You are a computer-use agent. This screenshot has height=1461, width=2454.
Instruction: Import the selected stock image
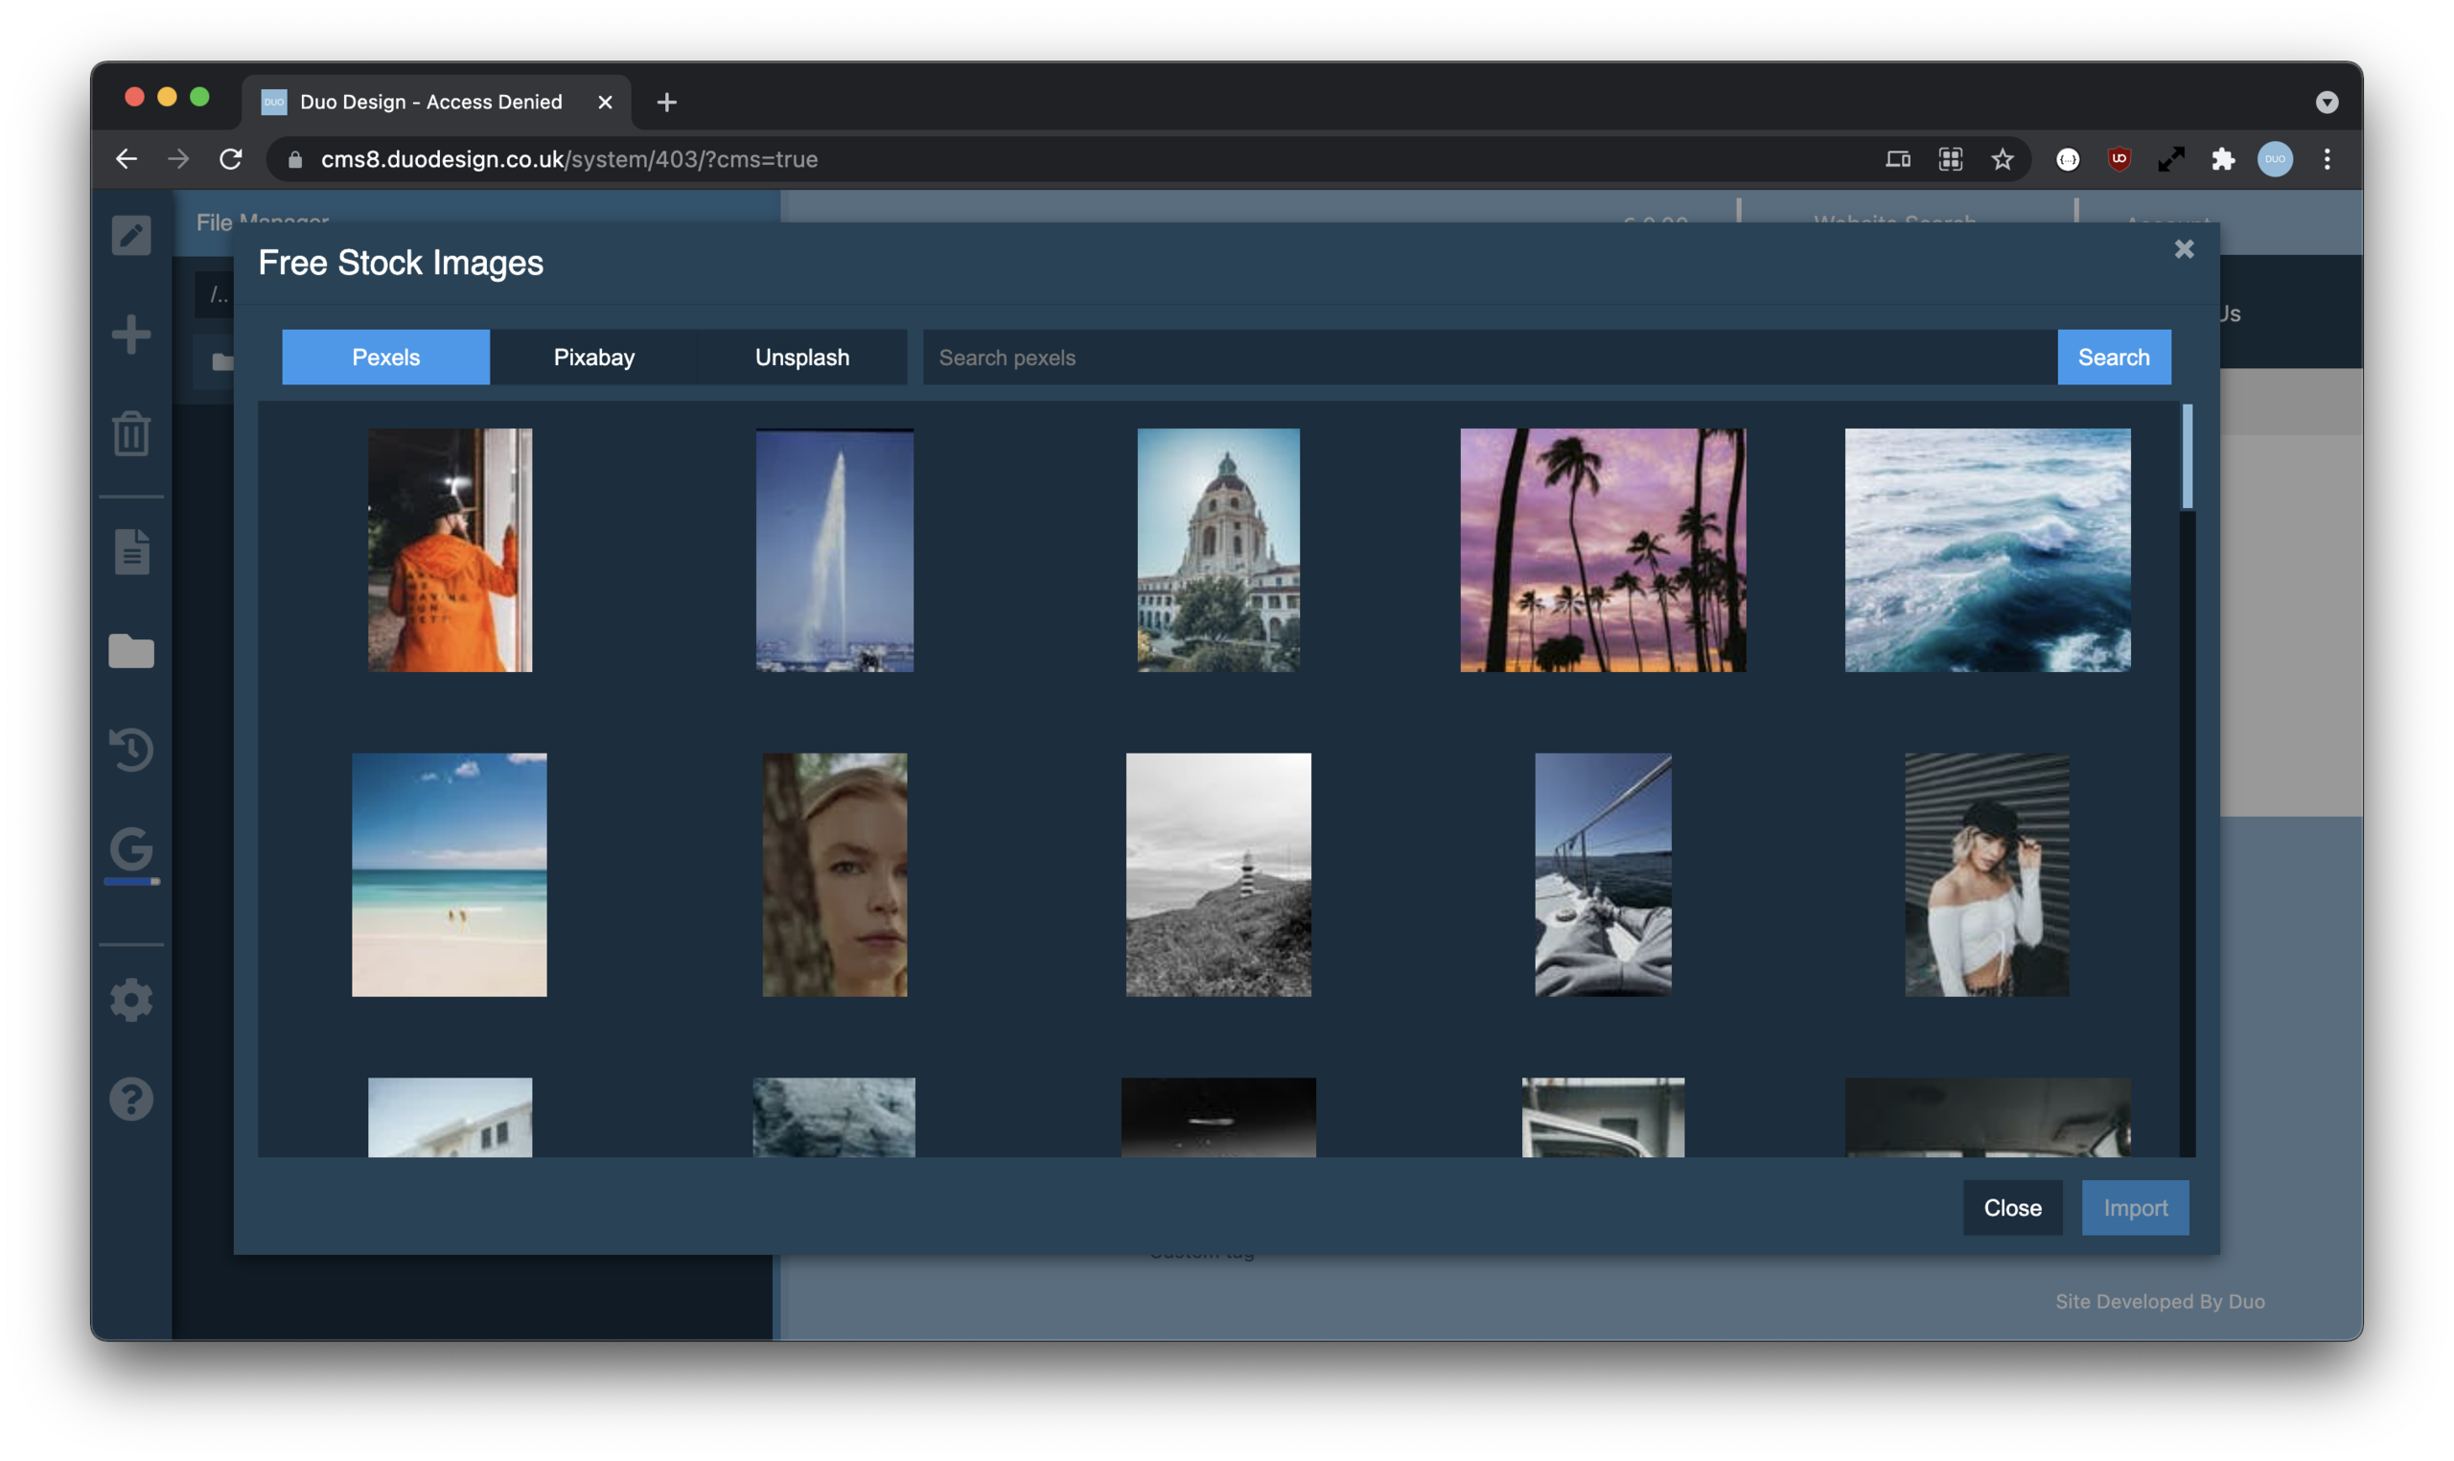coord(2134,1208)
